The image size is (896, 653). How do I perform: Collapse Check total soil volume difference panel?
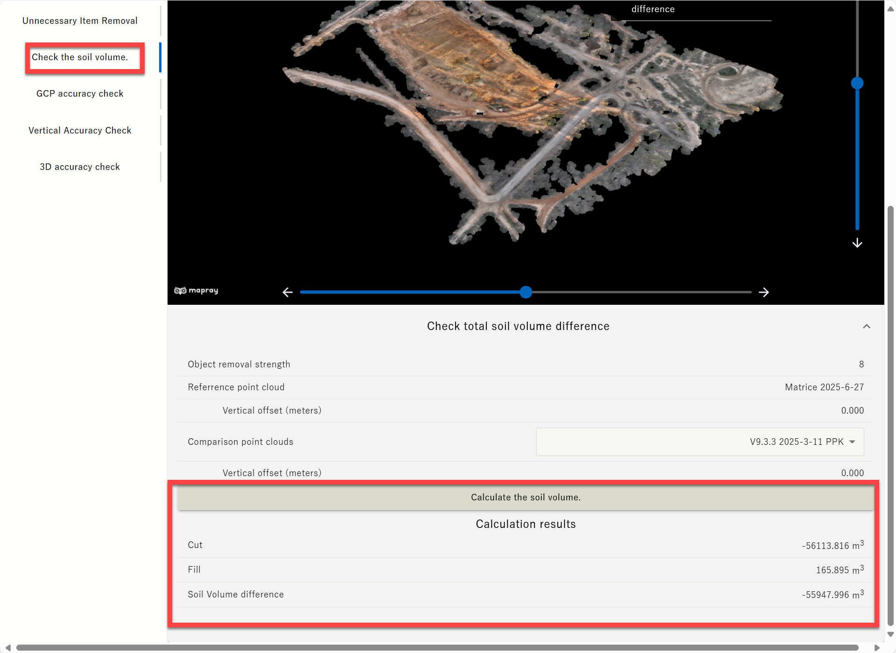point(867,326)
